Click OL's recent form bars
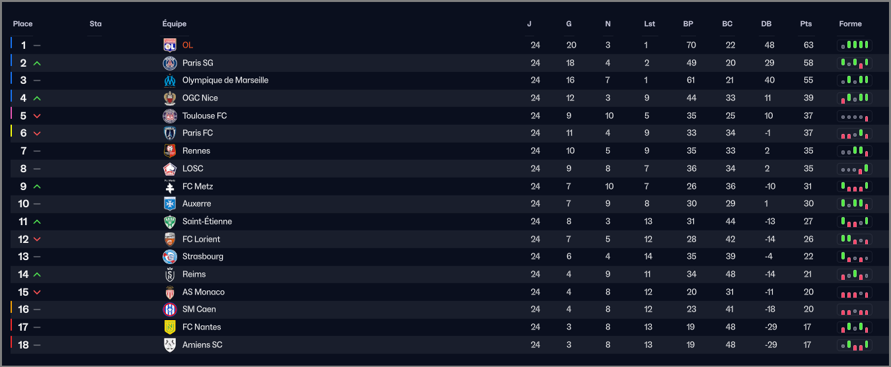The image size is (891, 367). [855, 45]
